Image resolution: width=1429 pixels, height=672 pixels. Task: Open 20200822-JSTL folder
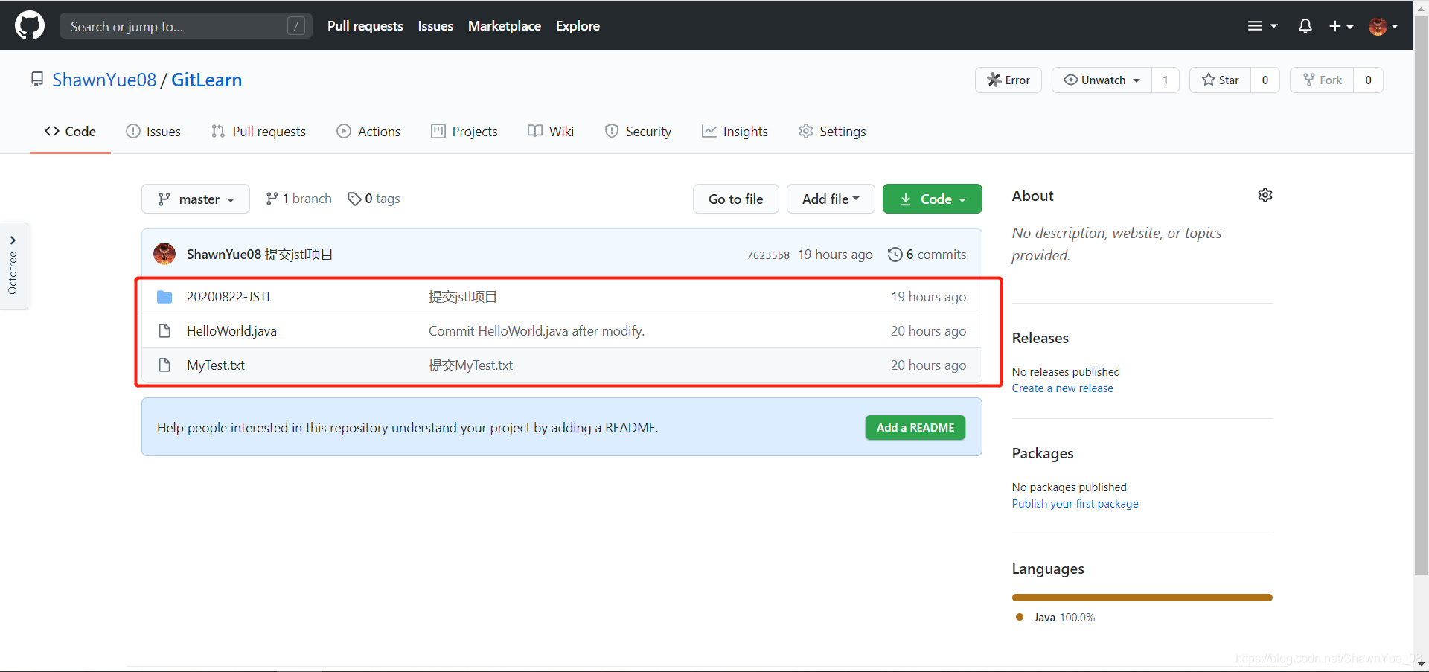tap(229, 297)
